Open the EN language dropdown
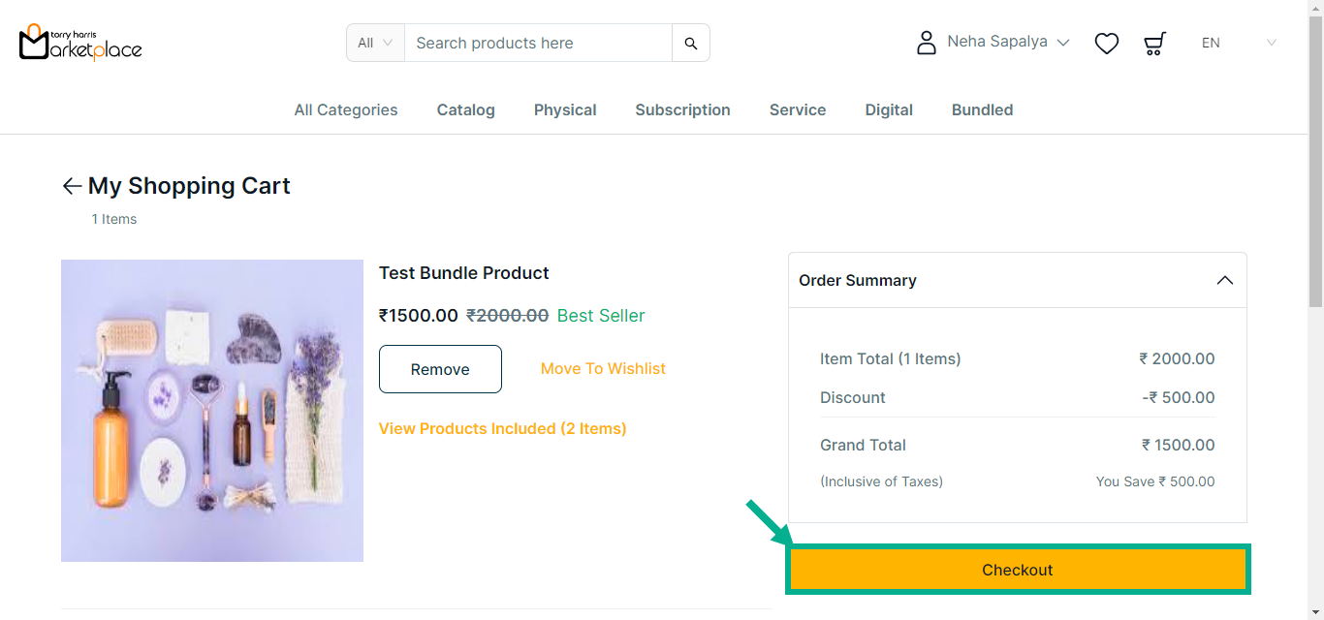Image resolution: width=1324 pixels, height=620 pixels. pos(1238,43)
